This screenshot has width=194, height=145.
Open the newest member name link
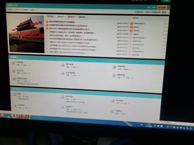(x=165, y=12)
